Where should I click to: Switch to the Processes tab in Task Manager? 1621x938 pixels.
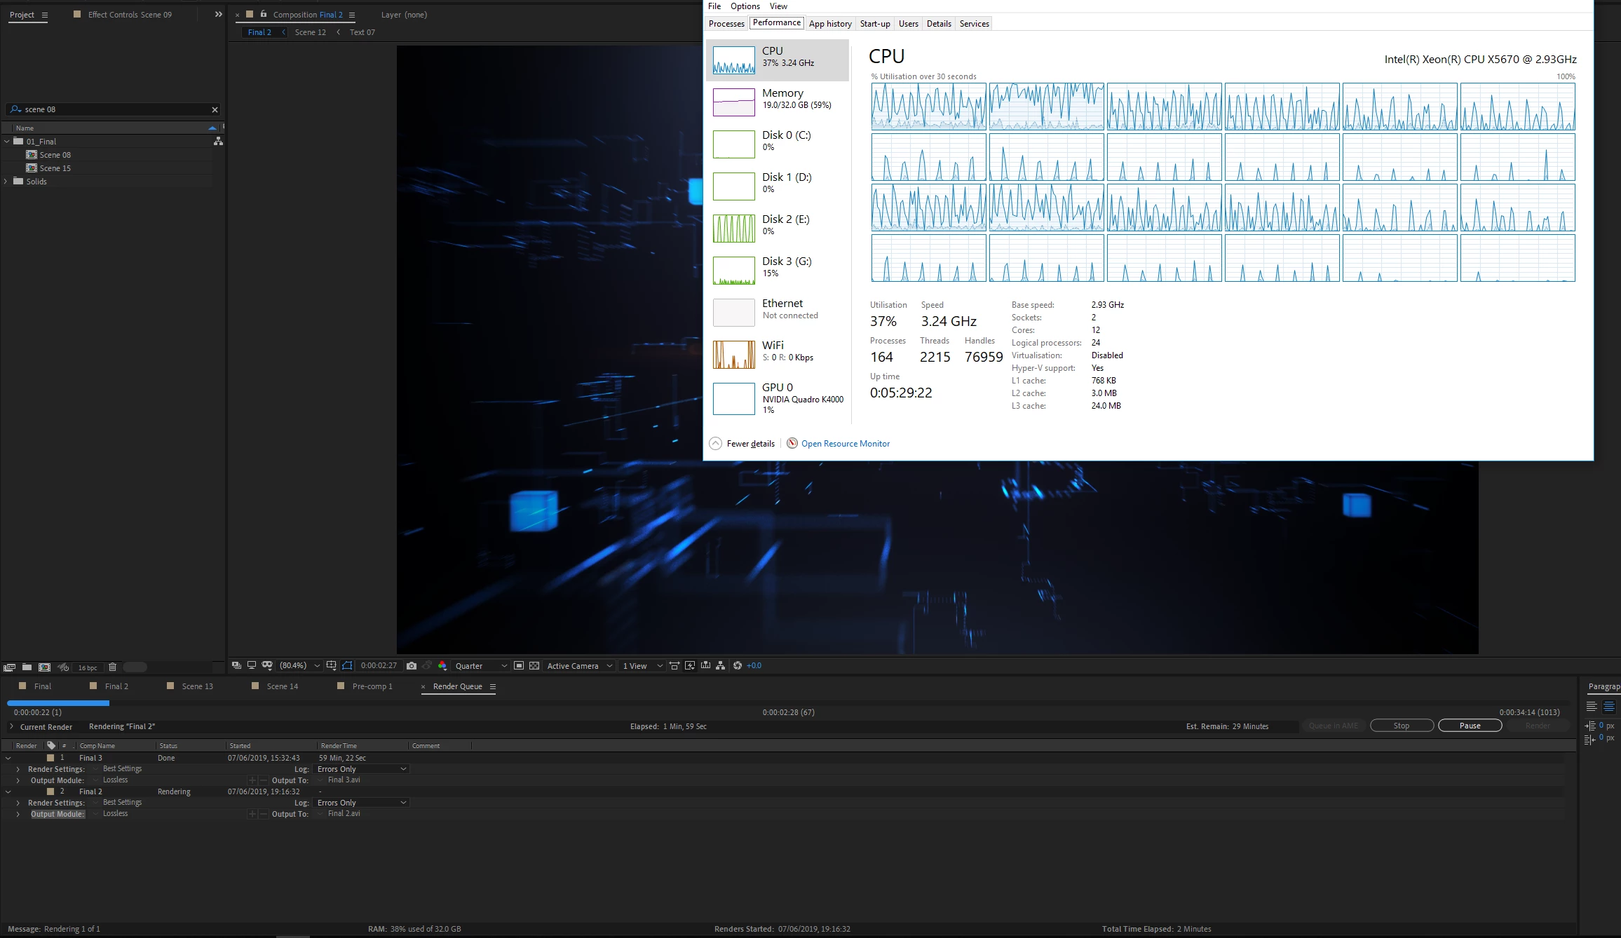pyautogui.click(x=726, y=23)
